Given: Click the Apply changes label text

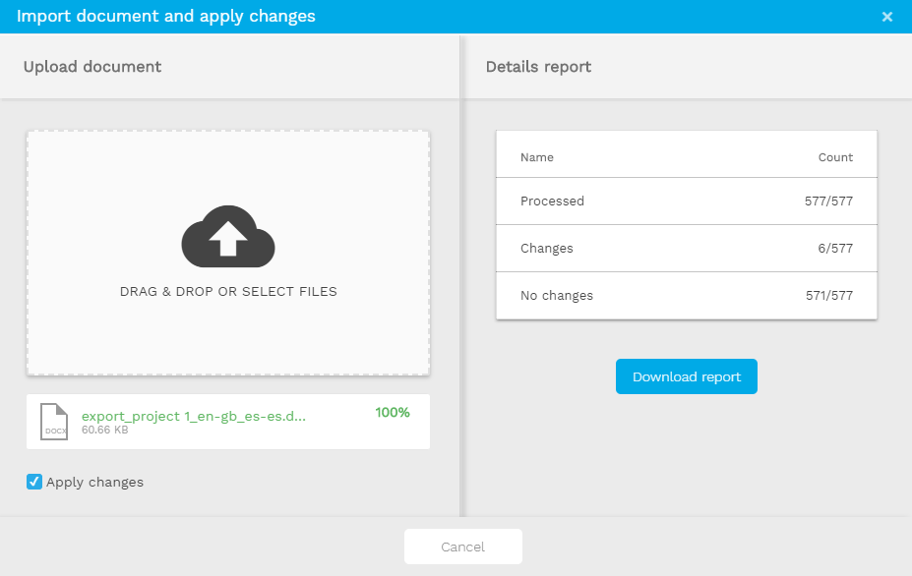Looking at the screenshot, I should coord(94,482).
